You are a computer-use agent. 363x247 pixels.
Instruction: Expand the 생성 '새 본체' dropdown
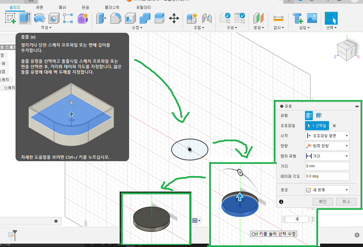click(327, 190)
